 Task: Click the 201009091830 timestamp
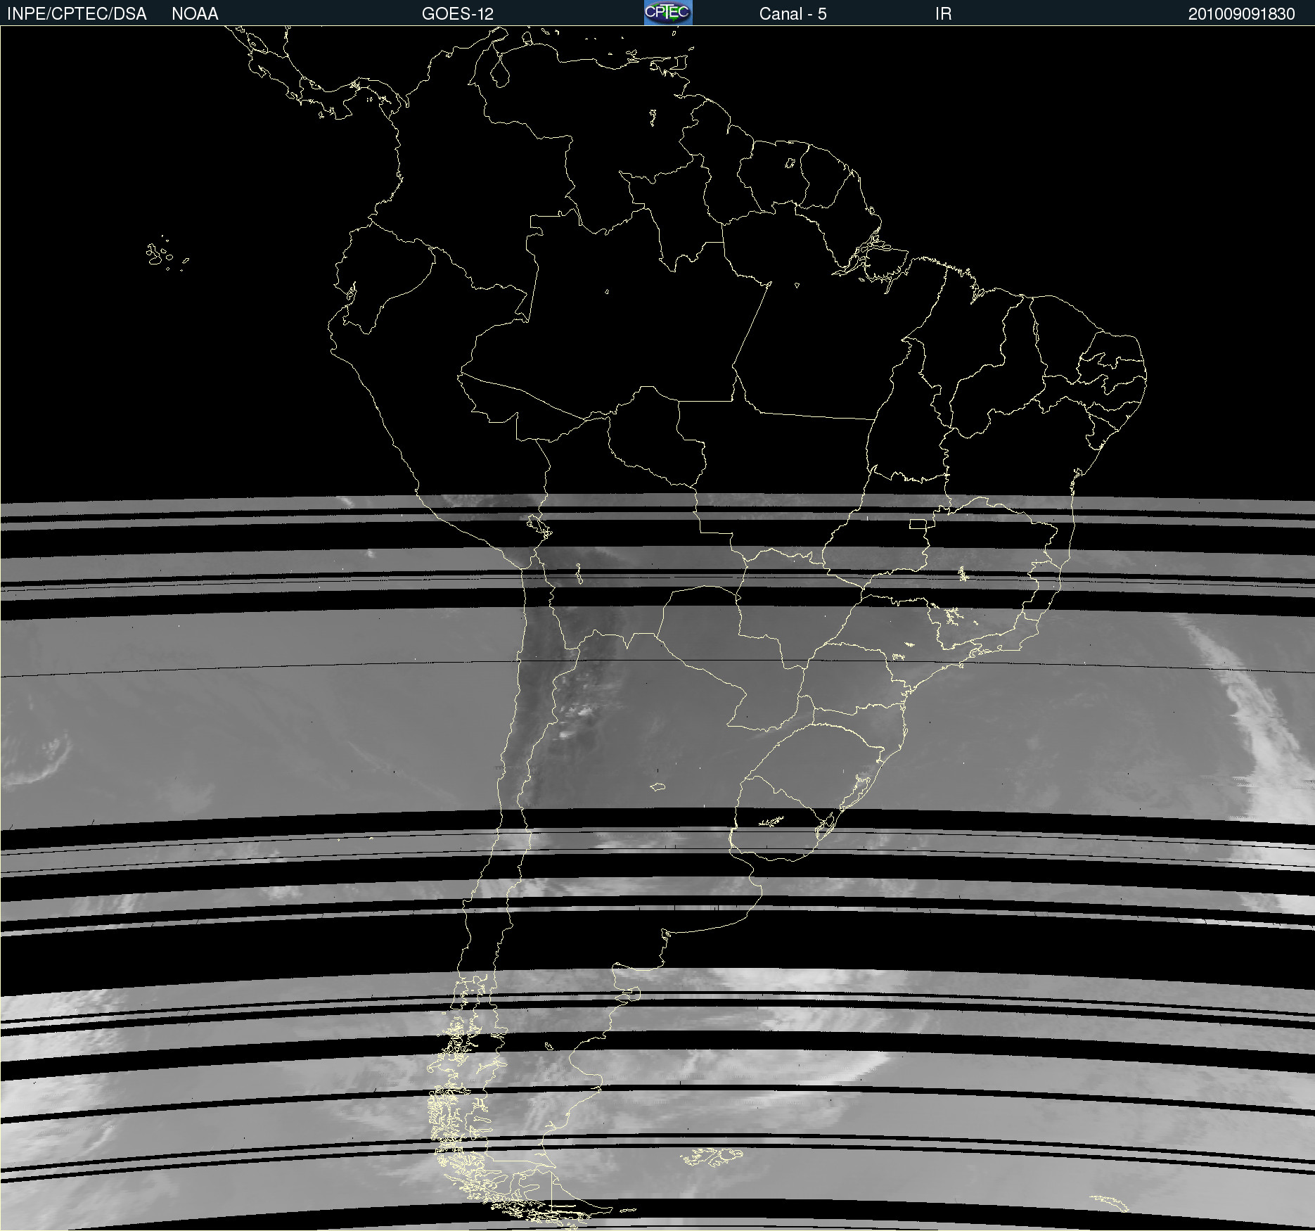point(1241,14)
